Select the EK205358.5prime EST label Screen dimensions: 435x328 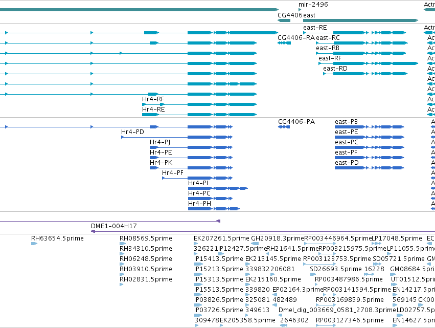[x=247, y=320]
